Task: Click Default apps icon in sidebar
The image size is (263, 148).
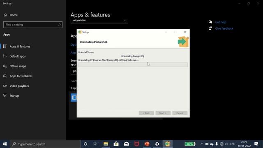Action: tap(5, 56)
